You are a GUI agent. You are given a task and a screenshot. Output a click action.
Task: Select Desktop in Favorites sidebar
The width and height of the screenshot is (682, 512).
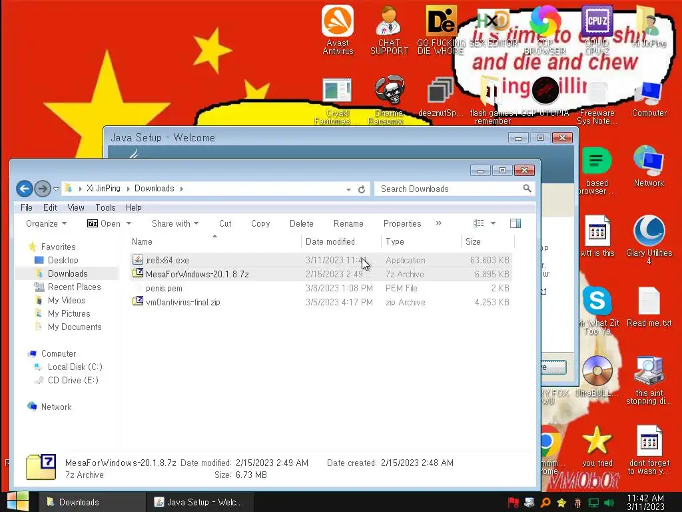[63, 261]
